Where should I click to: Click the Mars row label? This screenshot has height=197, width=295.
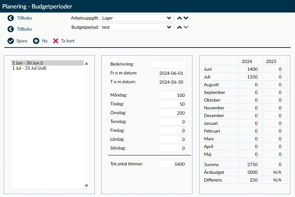[209, 139]
